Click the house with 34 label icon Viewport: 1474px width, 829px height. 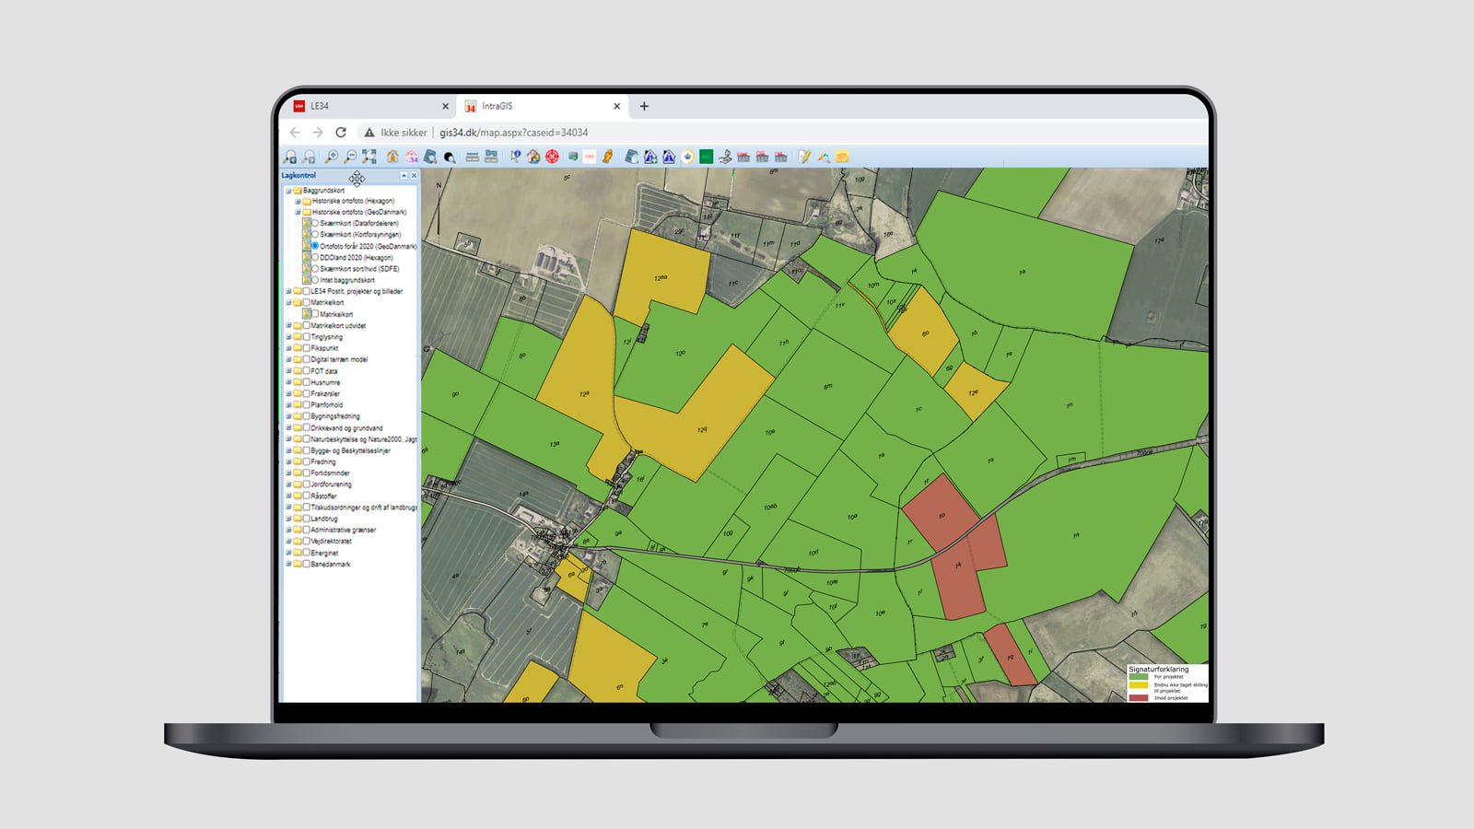tap(412, 157)
